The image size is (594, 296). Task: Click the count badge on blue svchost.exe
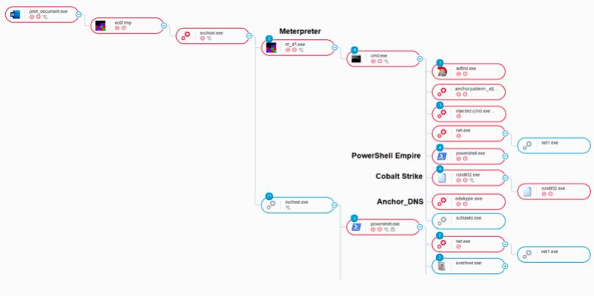click(x=269, y=196)
